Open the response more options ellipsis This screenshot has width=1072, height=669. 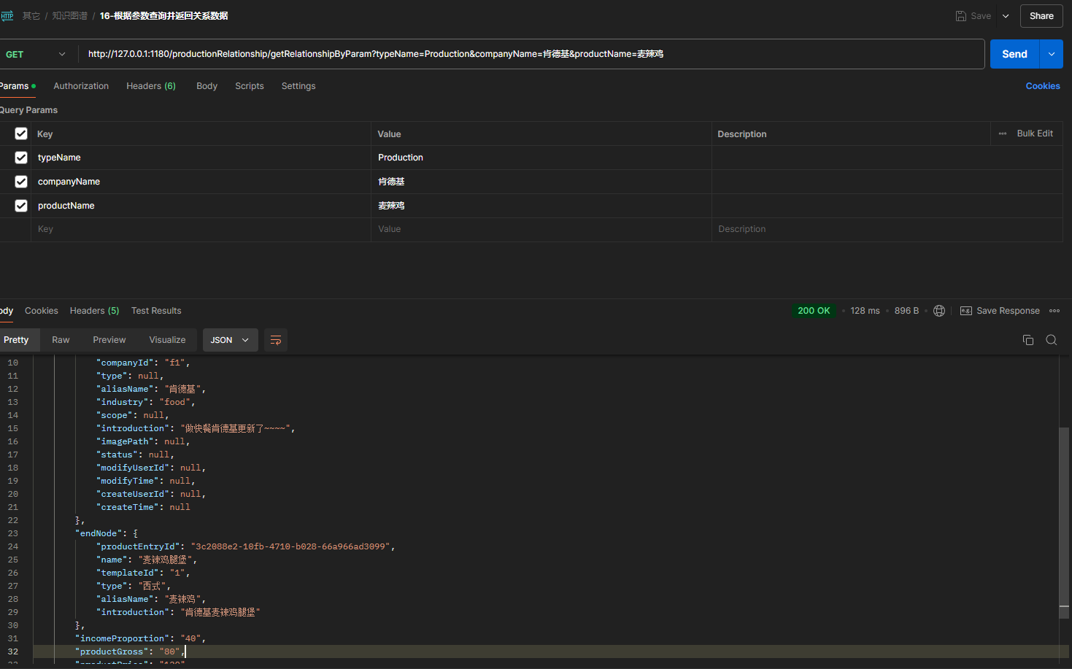pyautogui.click(x=1054, y=311)
